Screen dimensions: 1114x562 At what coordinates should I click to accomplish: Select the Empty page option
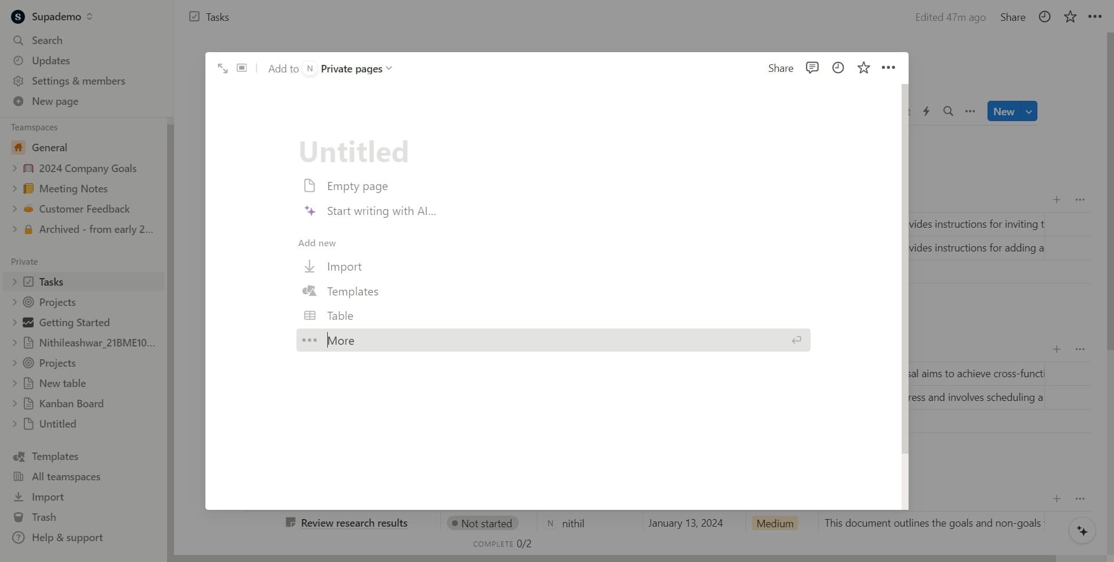357,186
